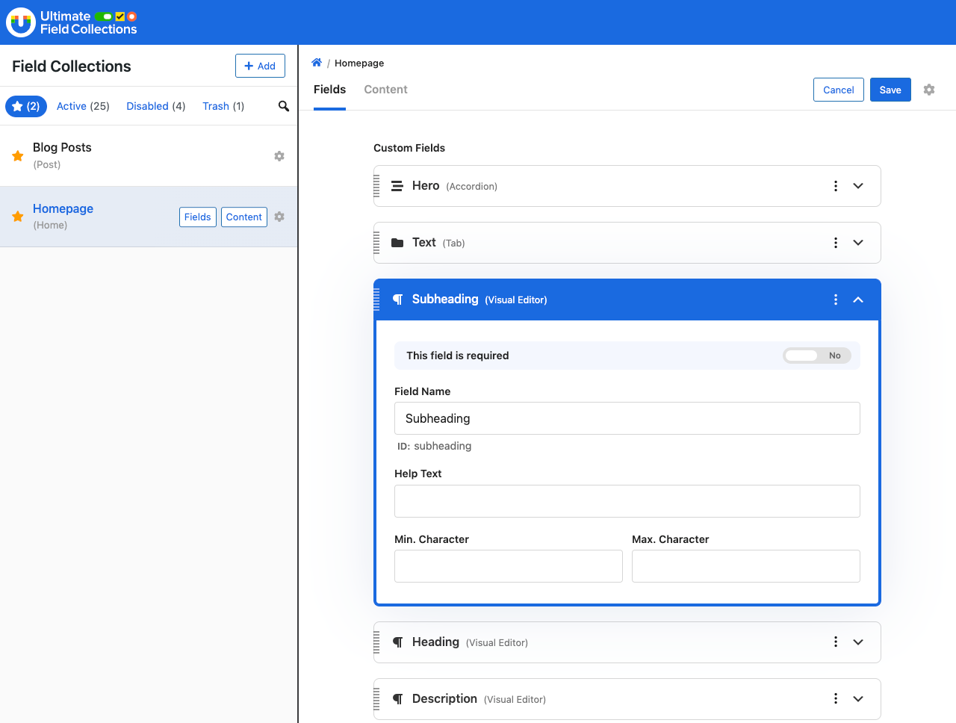The width and height of the screenshot is (956, 723).
Task: Grab the Subheading field drag handle
Action: click(376, 300)
